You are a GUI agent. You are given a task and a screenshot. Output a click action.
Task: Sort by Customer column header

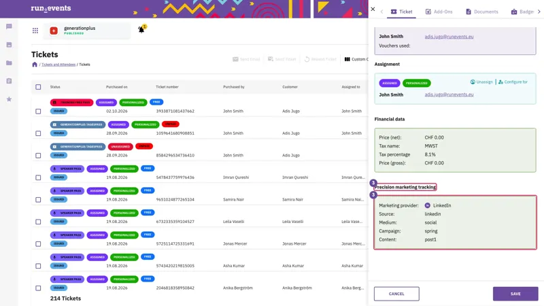coord(290,87)
